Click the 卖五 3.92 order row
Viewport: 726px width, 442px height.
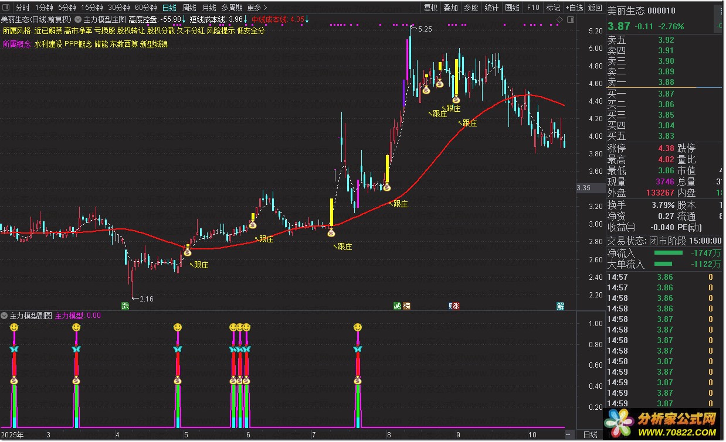(664, 40)
